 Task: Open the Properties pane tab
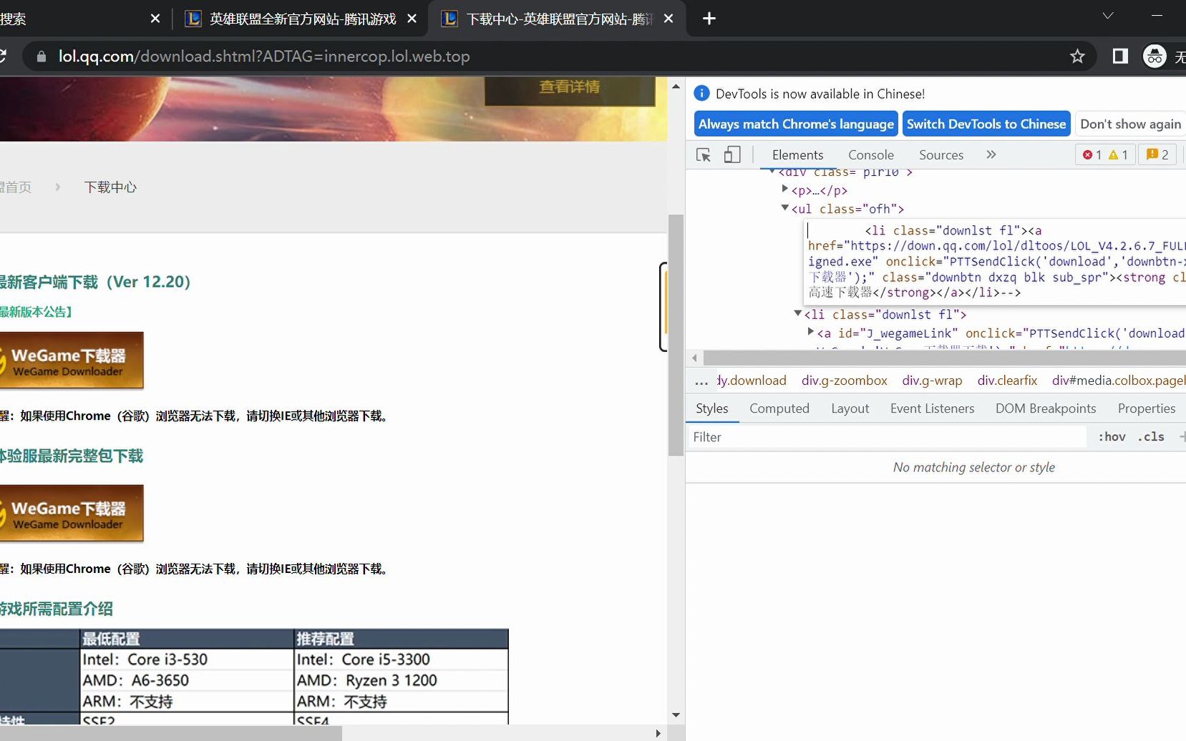tap(1146, 408)
